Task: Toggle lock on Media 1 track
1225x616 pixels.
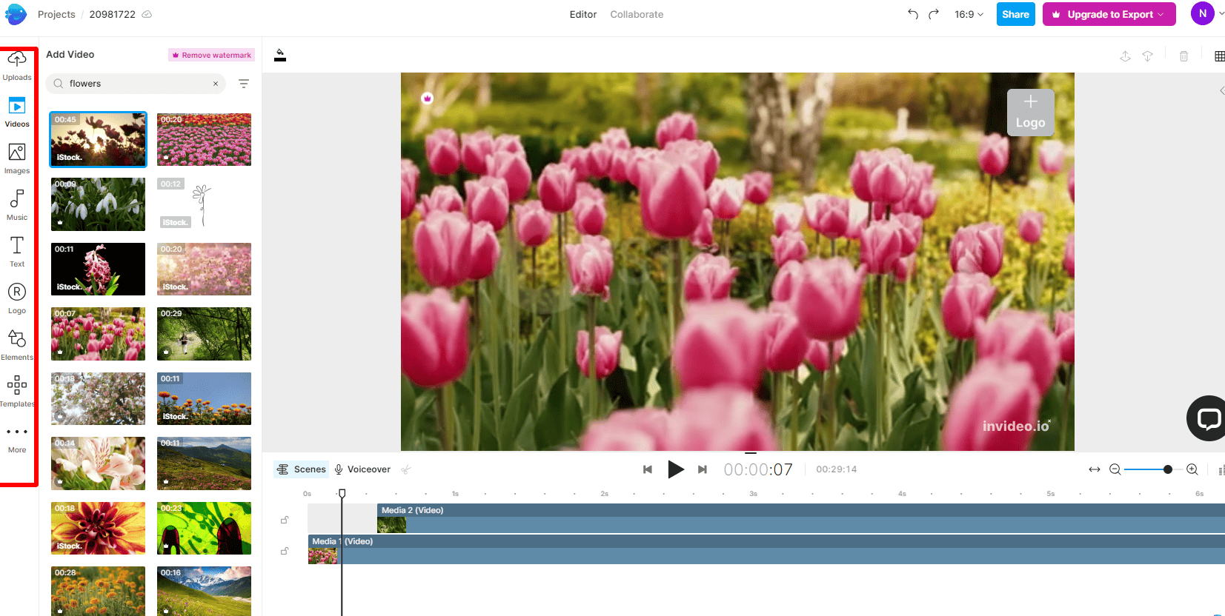Action: pos(285,552)
